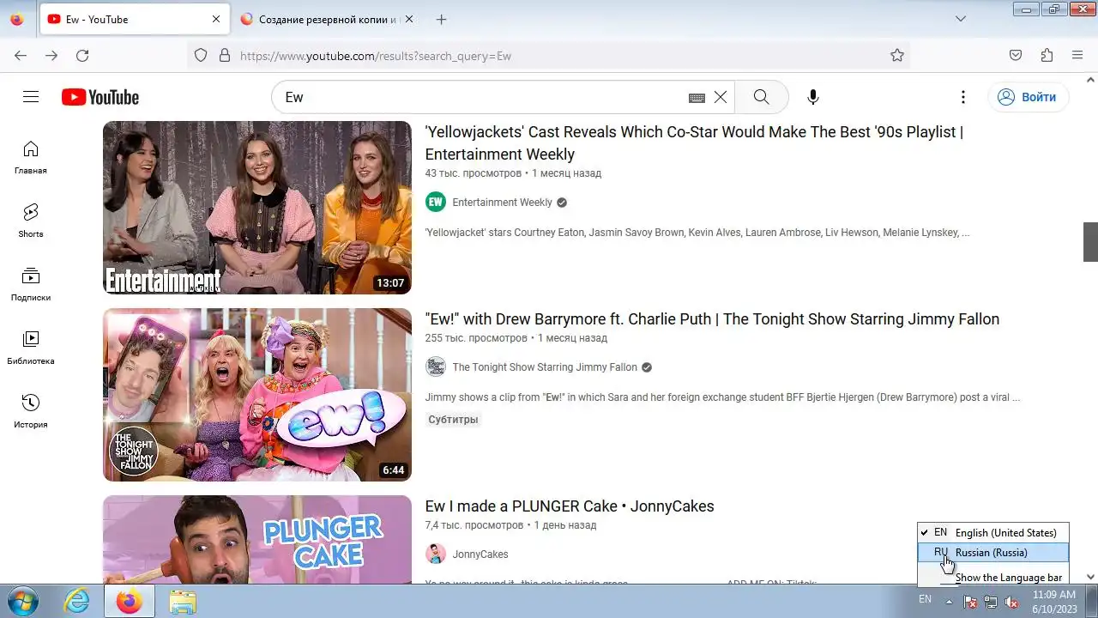Image resolution: width=1098 pixels, height=618 pixels.
Task: Click the scrollbar up arrow
Action: click(x=1090, y=80)
